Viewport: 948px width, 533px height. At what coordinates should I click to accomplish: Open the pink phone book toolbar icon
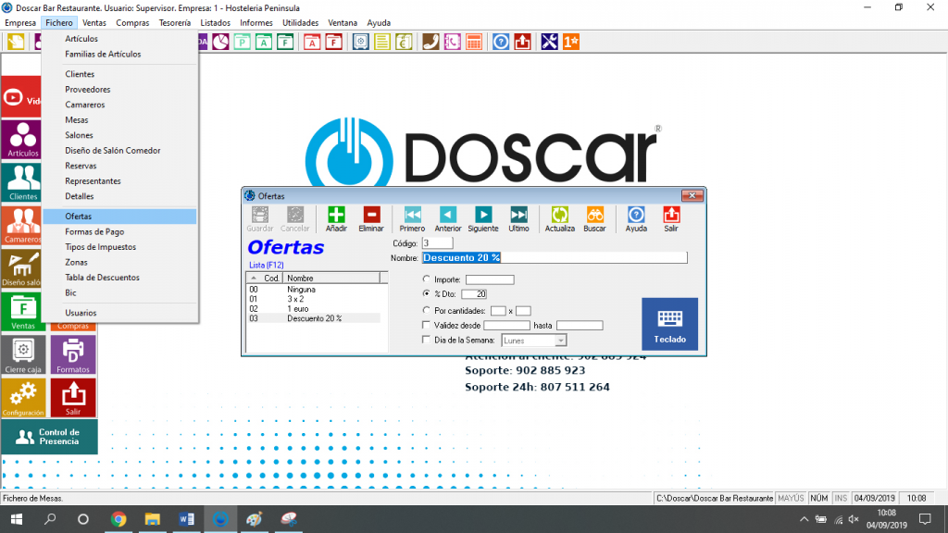tap(452, 42)
